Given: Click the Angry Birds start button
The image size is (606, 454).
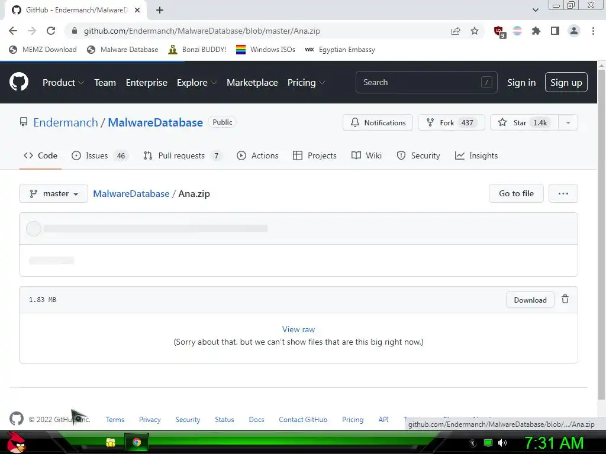Looking at the screenshot, I should pyautogui.click(x=16, y=442).
